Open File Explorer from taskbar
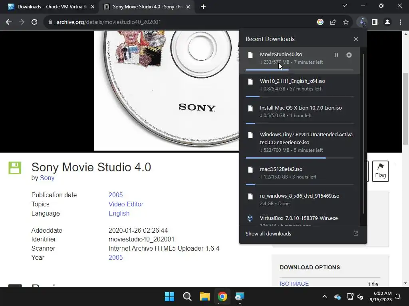The height and width of the screenshot is (306, 409). tap(205, 296)
